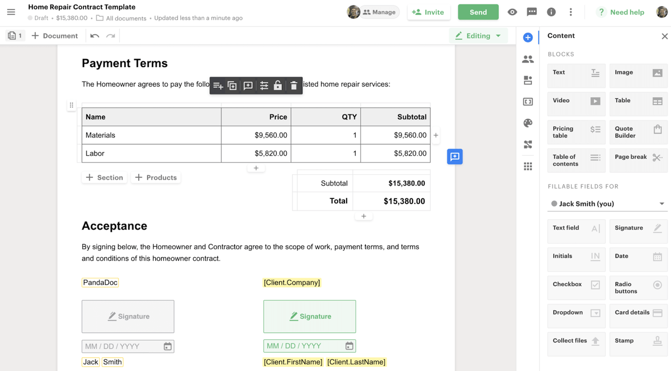Toggle the lock icon on the block
This screenshot has width=671, height=371.
(x=278, y=85)
